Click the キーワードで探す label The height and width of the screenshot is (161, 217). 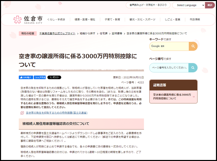click(x=160, y=39)
